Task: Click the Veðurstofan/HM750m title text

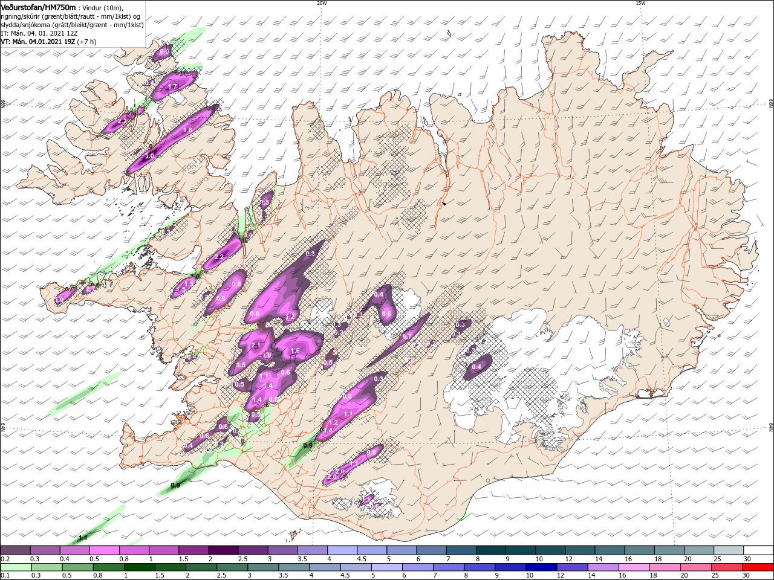Action: (x=39, y=7)
